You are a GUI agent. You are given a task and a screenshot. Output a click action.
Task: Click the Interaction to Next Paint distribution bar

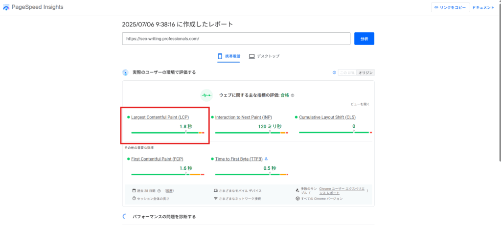pyautogui.click(x=251, y=133)
